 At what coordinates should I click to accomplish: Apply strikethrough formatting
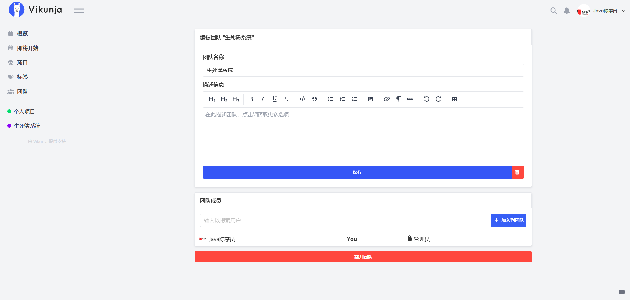(286, 99)
